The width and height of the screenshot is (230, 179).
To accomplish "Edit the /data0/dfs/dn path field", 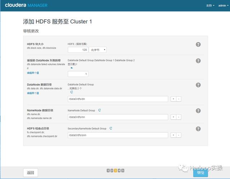I will pos(118,99).
